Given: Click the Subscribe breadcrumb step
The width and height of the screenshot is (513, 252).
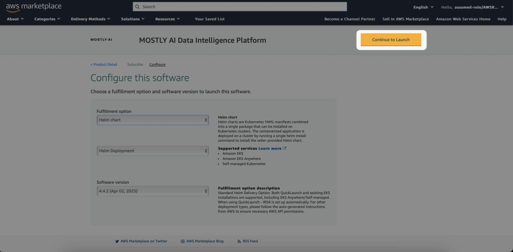Looking at the screenshot, I should [135, 65].
